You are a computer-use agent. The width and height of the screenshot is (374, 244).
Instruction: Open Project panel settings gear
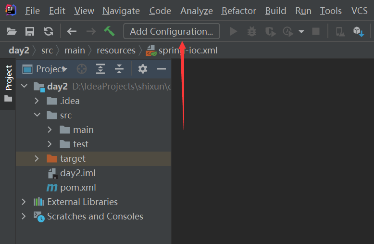pyautogui.click(x=143, y=69)
